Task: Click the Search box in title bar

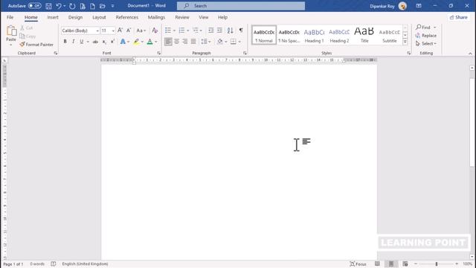Action: [x=241, y=6]
